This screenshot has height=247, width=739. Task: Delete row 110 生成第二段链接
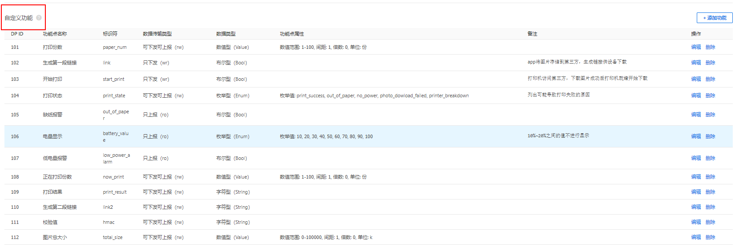[710, 207]
